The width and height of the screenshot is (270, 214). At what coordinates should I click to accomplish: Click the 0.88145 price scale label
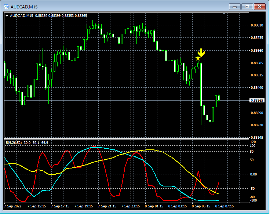[257, 138]
